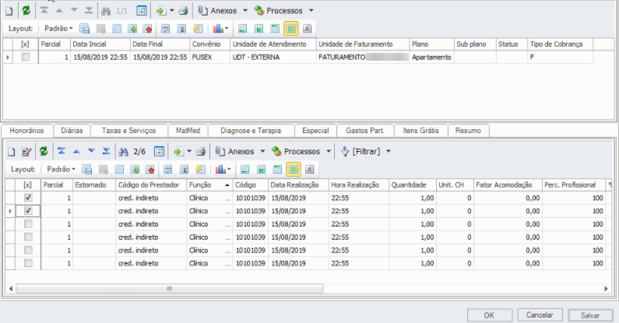The height and width of the screenshot is (323, 619).
Task: Open the Padrão layout dropdown in the top bar
Action: tap(58, 28)
